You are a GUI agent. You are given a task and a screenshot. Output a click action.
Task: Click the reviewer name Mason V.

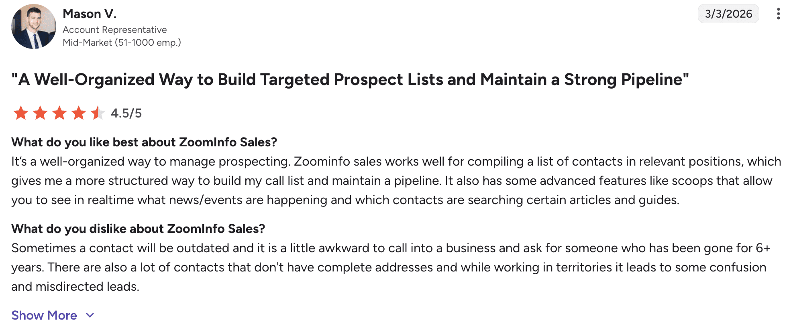coord(90,14)
